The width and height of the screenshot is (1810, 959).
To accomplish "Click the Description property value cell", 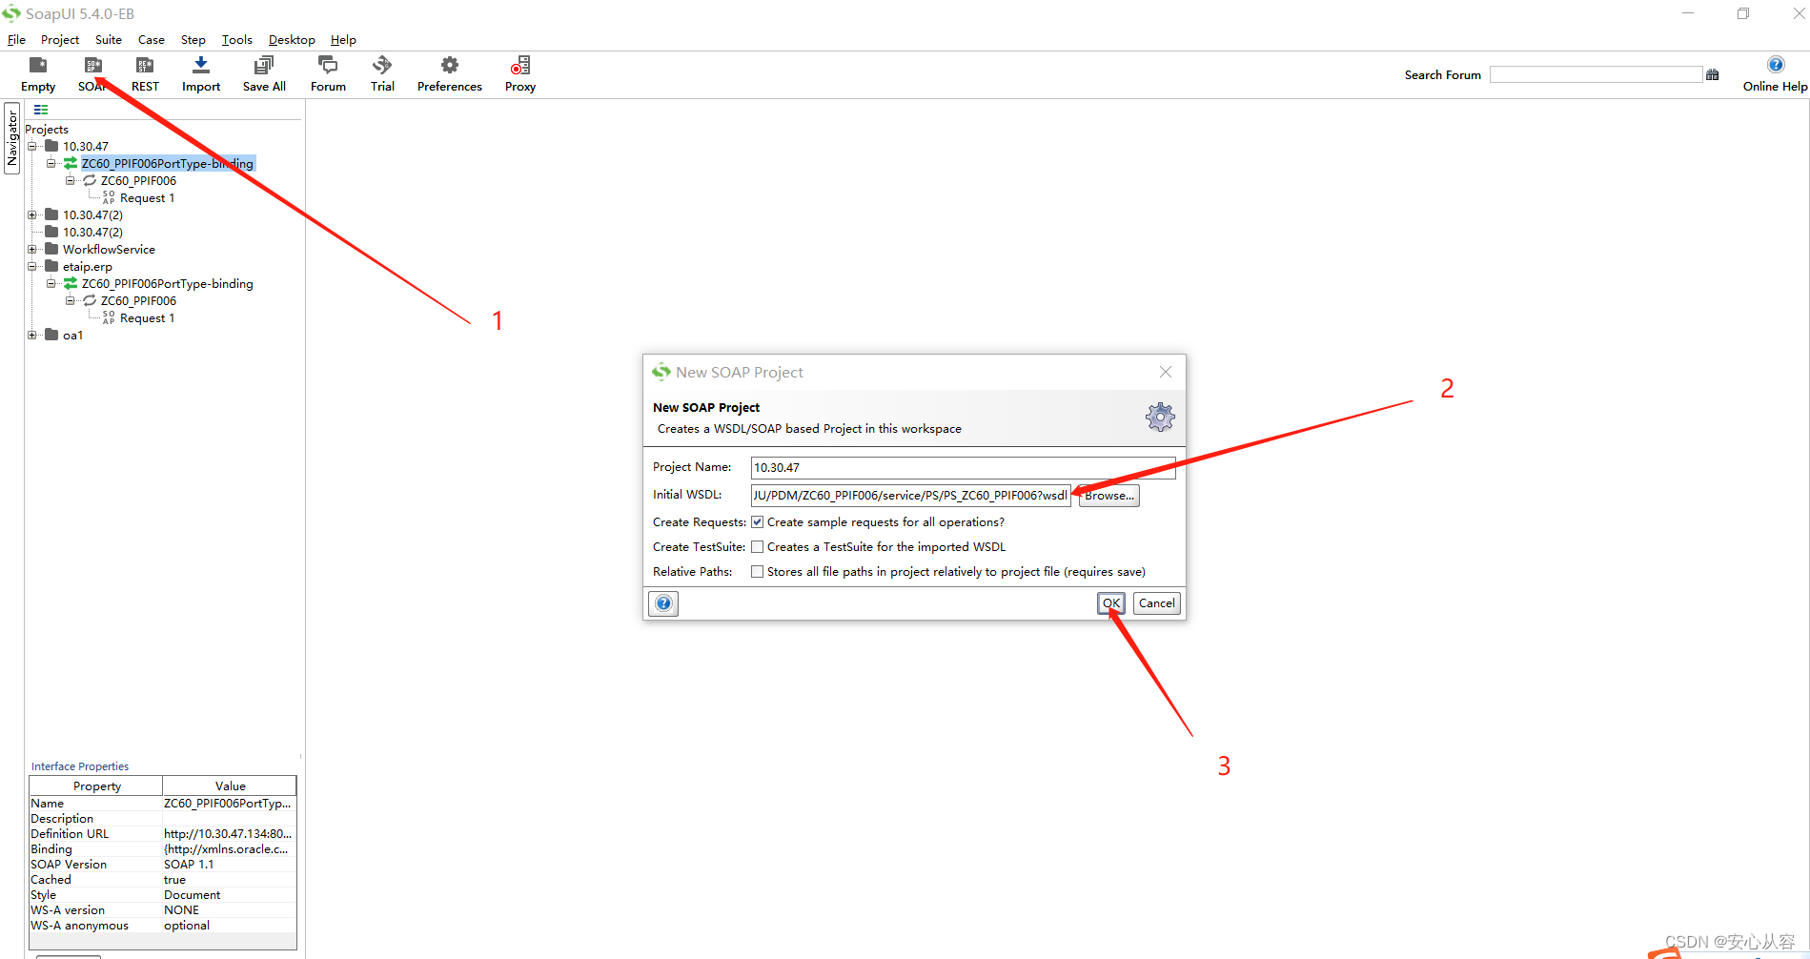I will 229,819.
